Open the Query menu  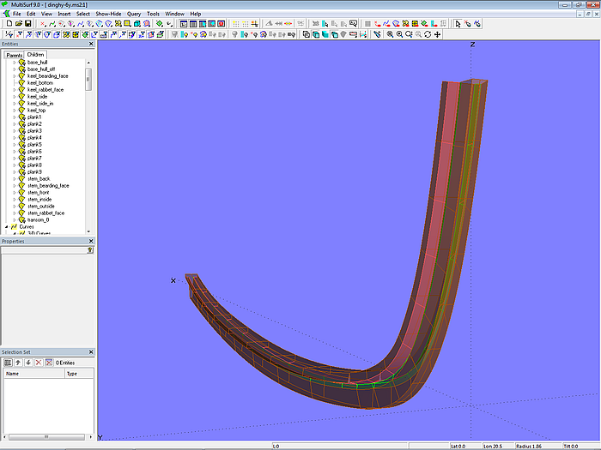(134, 15)
